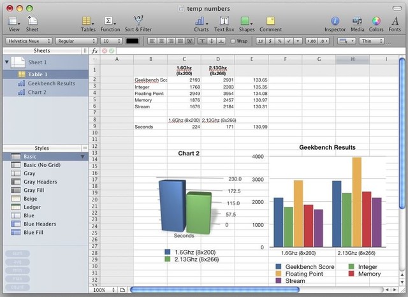Decrease decimal places button
The height and width of the screenshot is (297, 408).
pyautogui.click(x=312, y=41)
